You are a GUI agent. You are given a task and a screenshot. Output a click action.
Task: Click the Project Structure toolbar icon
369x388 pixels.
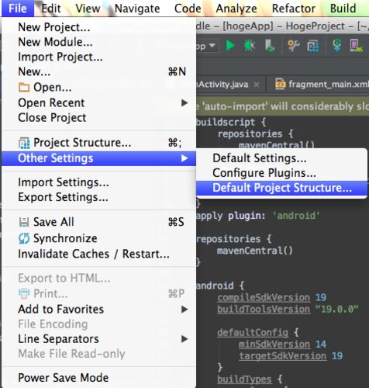[313, 46]
